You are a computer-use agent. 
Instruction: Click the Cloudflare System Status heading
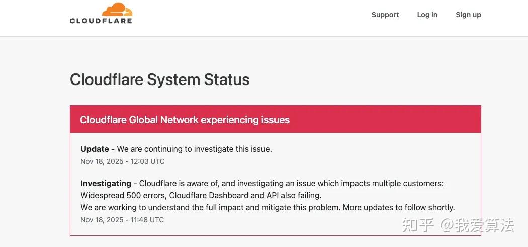159,79
